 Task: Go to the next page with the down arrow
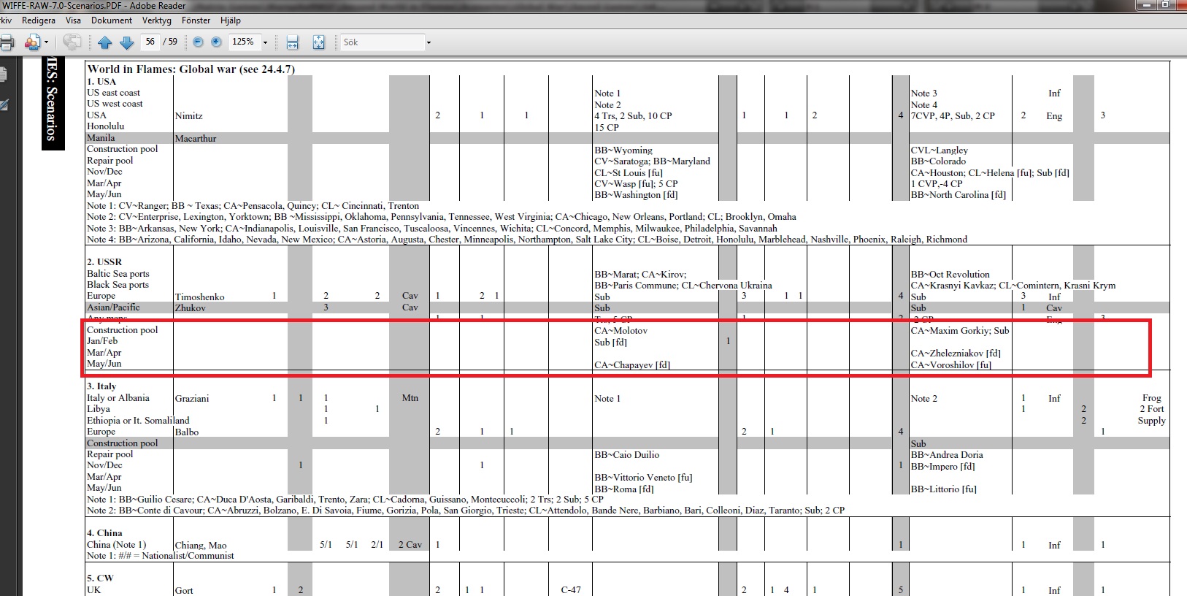point(126,42)
